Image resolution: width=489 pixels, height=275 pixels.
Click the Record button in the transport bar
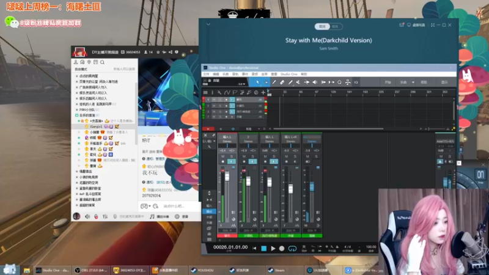coord(282,249)
